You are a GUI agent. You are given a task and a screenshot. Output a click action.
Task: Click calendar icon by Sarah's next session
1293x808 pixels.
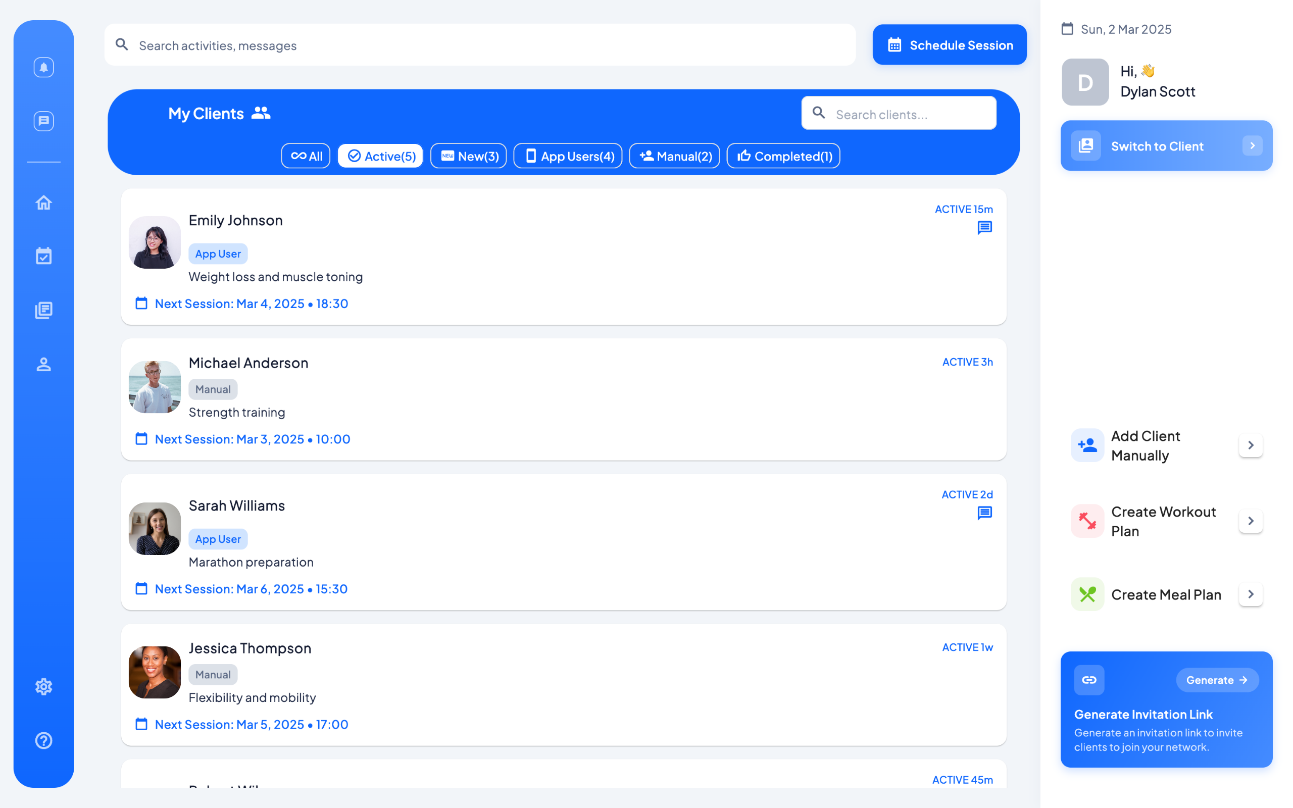pyautogui.click(x=141, y=589)
